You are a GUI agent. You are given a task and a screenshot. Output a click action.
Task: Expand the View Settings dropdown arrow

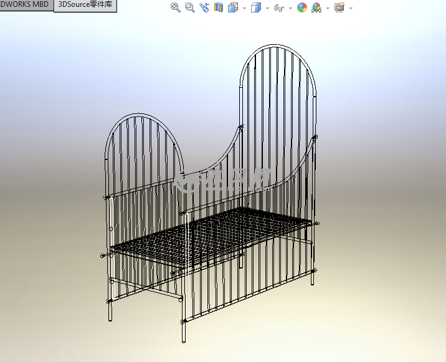pyautogui.click(x=351, y=8)
